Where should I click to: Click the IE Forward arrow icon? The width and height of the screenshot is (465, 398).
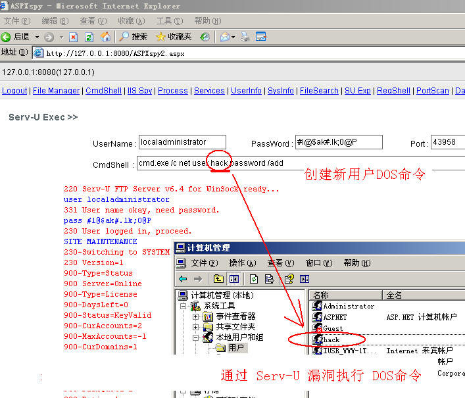49,37
